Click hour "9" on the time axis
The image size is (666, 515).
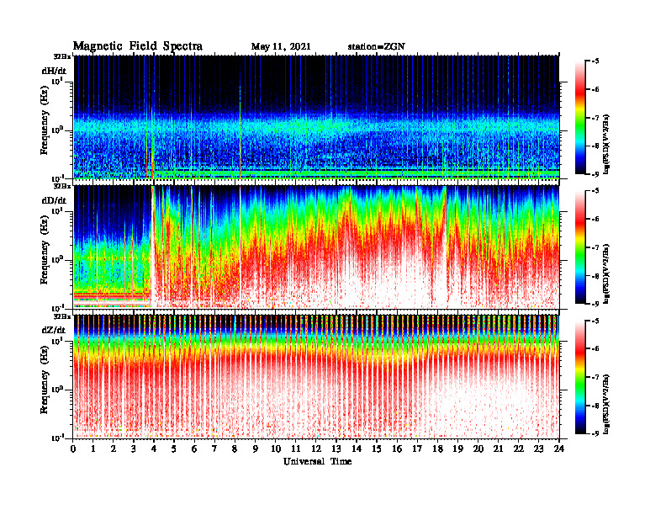(255, 449)
